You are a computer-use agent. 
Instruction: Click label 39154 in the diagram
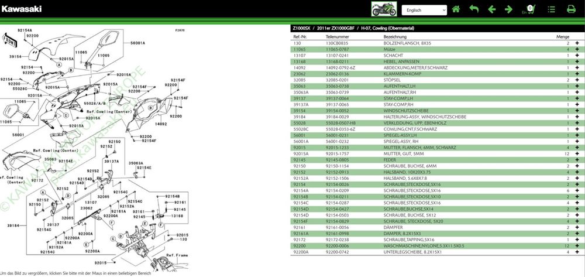tap(16, 57)
